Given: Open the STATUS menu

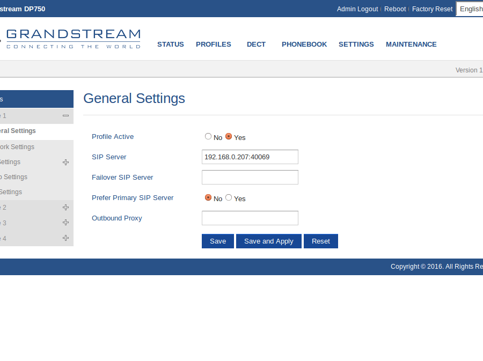Looking at the screenshot, I should [x=170, y=45].
